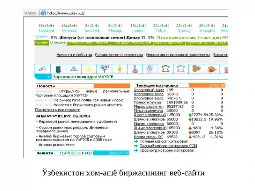The height and width of the screenshot is (191, 255).
Task: Click the USD/UZS 1210.00 currency rate
Action: click(76, 153)
